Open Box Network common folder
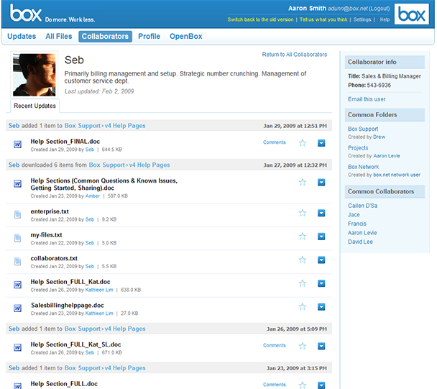The width and height of the screenshot is (437, 389). tap(364, 167)
